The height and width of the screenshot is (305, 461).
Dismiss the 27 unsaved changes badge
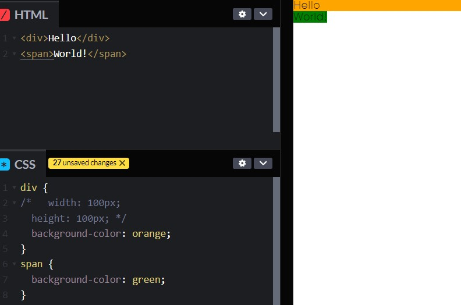122,163
